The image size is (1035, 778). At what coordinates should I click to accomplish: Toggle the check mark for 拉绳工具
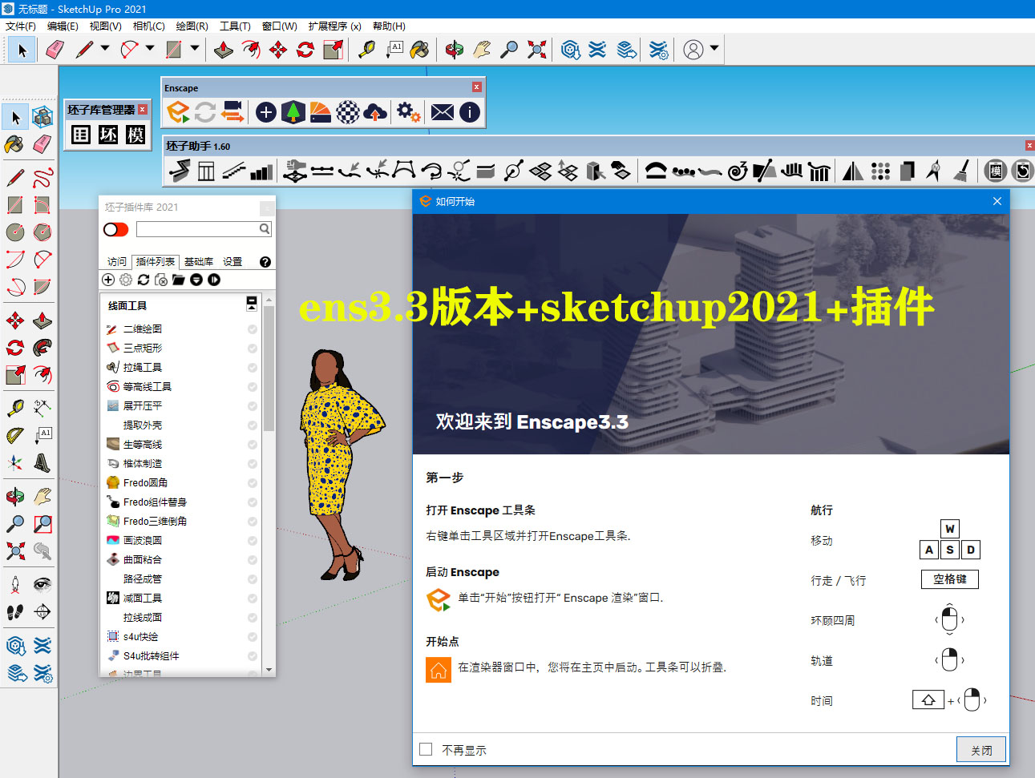pos(253,368)
